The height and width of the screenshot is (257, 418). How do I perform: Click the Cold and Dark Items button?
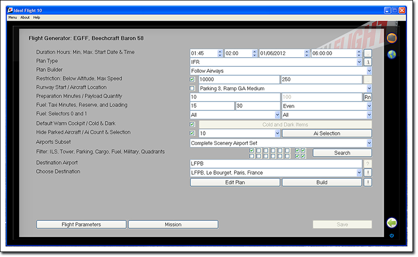point(285,124)
